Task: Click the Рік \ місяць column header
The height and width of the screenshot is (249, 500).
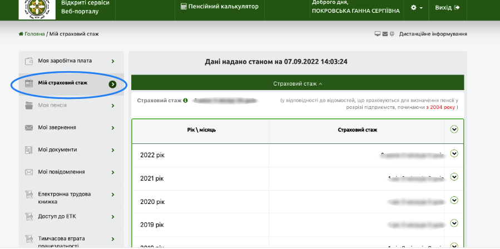Action: [x=201, y=130]
